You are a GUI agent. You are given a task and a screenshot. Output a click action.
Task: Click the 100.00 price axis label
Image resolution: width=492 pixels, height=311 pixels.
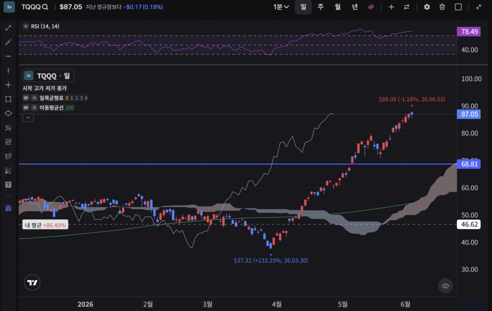pos(471,79)
